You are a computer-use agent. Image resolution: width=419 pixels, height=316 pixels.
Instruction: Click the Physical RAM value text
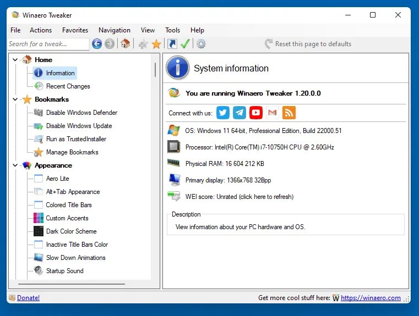pos(225,163)
